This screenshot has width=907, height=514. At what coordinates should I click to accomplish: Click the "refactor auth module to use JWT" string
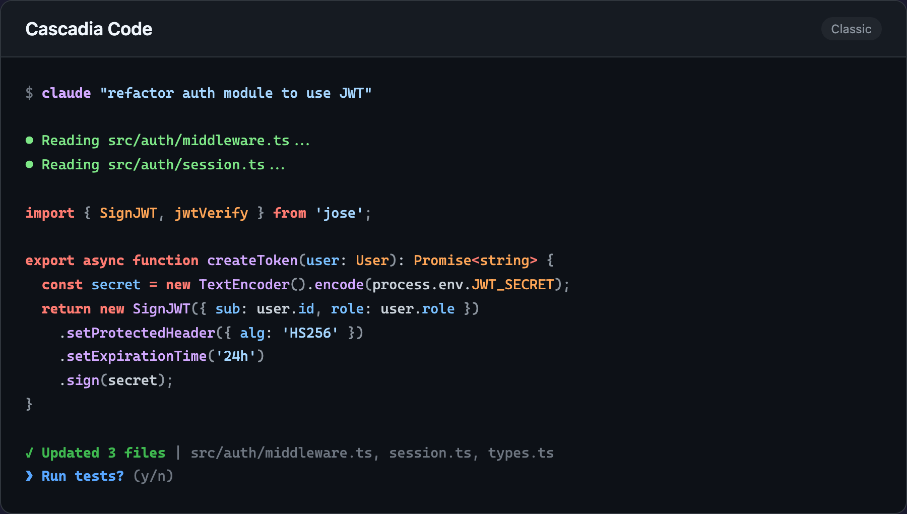tap(236, 93)
